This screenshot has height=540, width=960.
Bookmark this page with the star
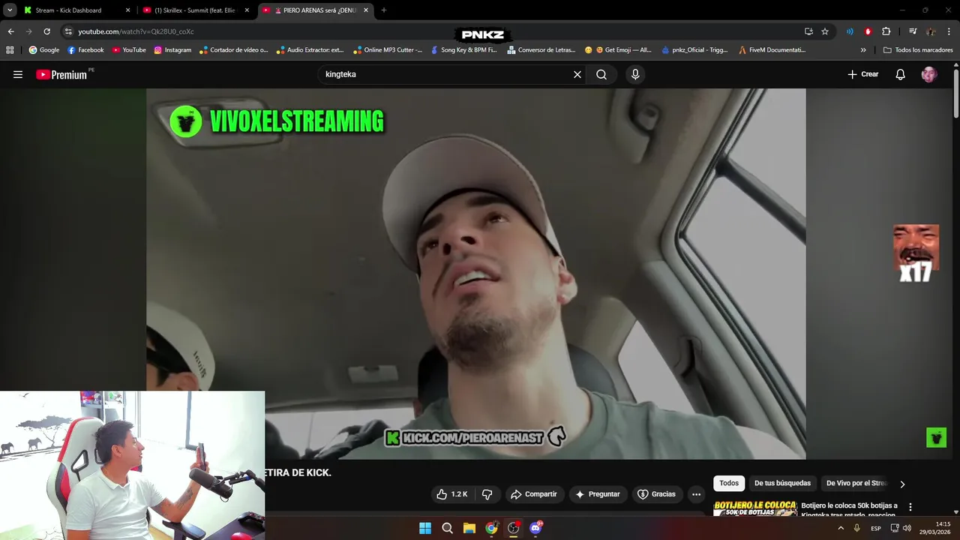pos(825,31)
